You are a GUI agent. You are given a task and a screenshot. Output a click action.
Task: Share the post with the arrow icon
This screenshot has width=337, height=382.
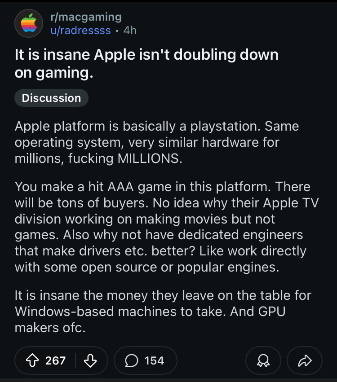click(305, 360)
